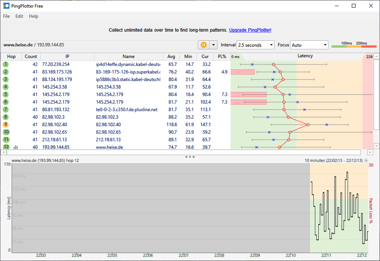Select hop 11 circle icon
This screenshot has height=261, width=380.
pyautogui.click(x=6, y=139)
